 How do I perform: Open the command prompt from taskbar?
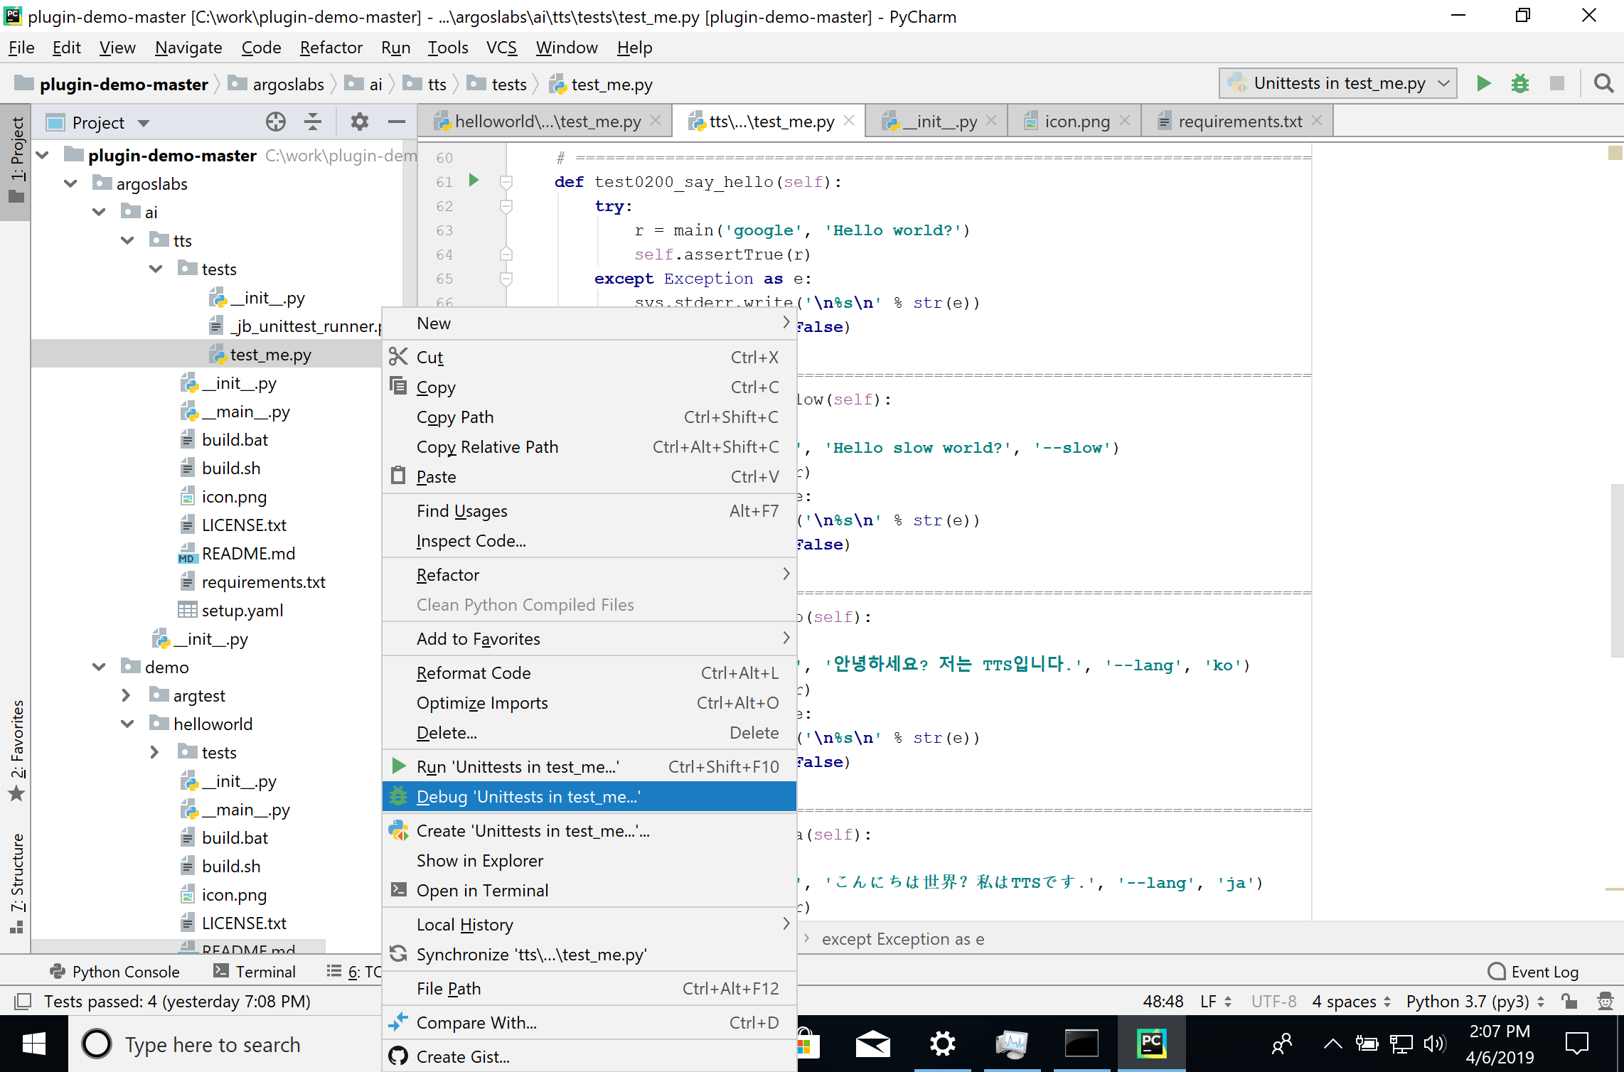(x=1081, y=1044)
